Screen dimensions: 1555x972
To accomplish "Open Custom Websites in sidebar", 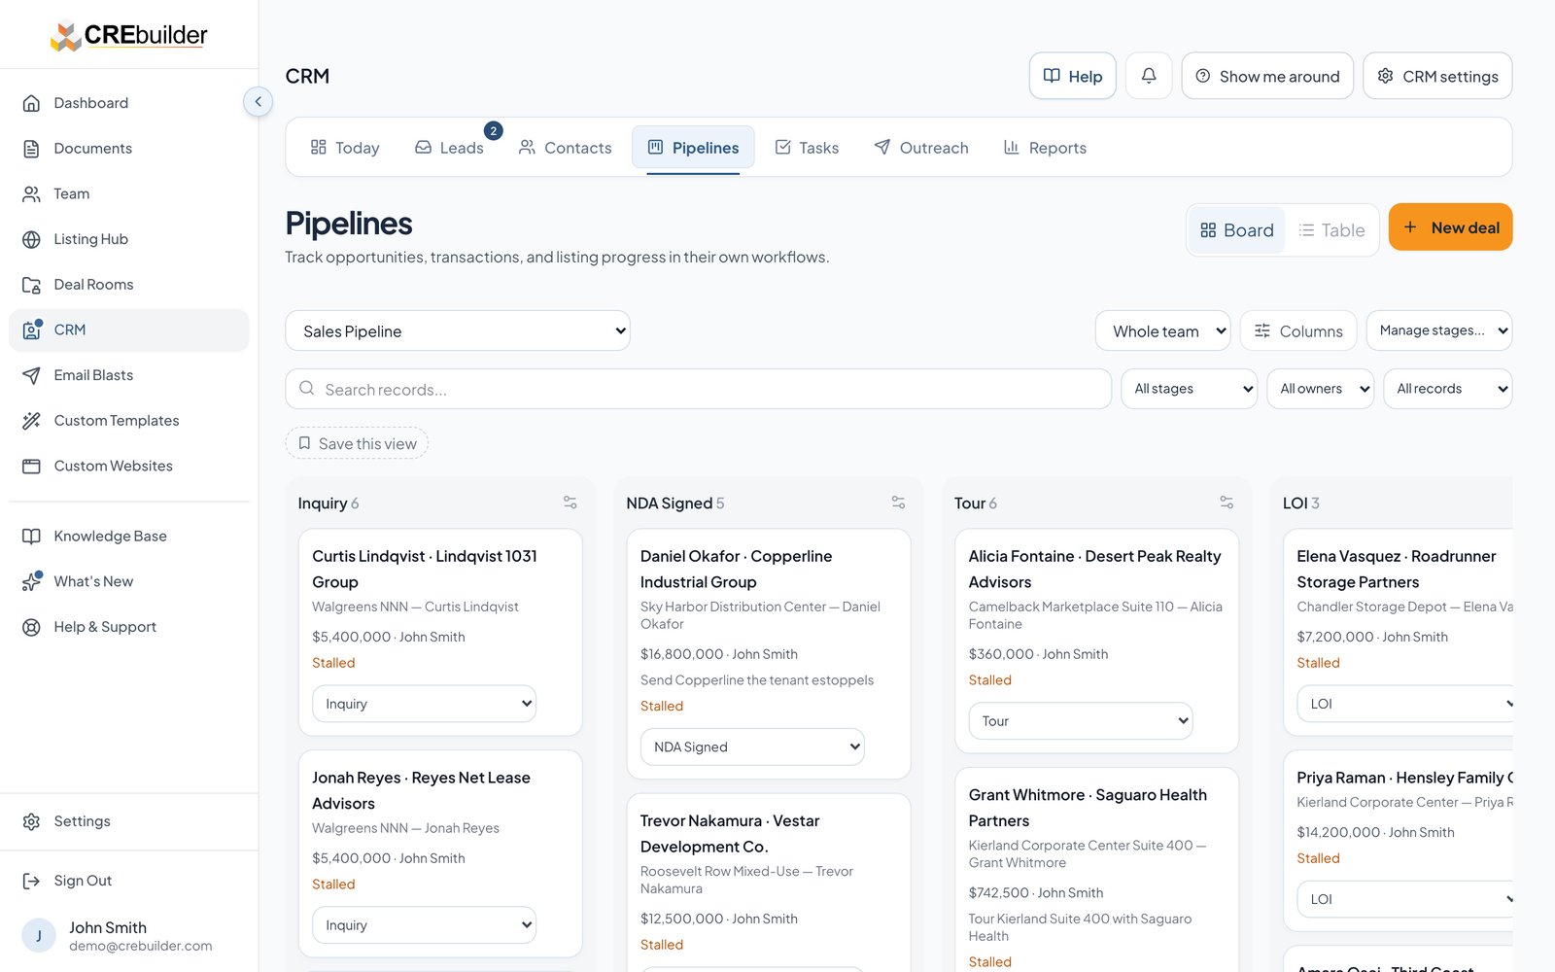I will coord(128,467).
